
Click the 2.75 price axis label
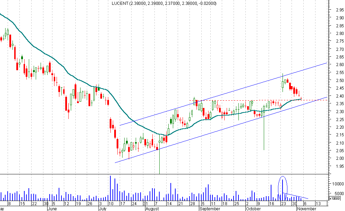pos(340,41)
